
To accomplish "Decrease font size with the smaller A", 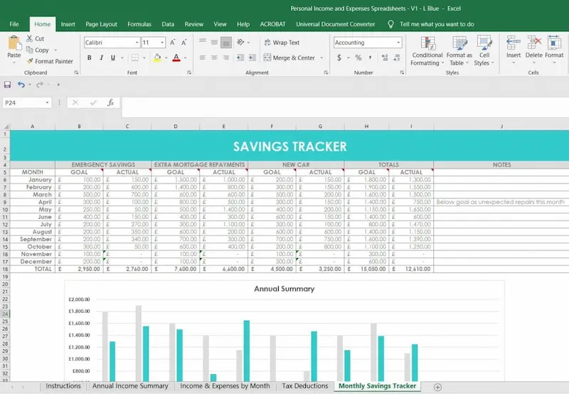I will pos(184,43).
